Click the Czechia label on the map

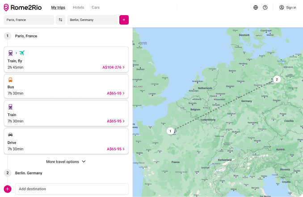point(289,121)
